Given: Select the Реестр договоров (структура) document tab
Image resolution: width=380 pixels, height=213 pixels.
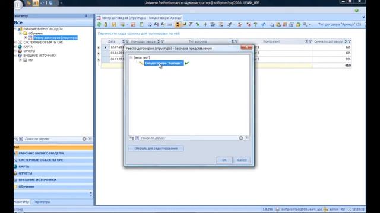Looking at the screenshot, I should [140, 18].
